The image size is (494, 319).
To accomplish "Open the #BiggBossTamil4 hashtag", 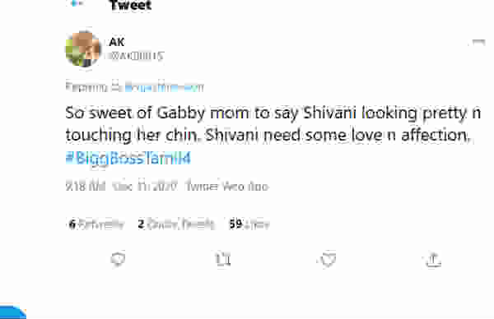I will pyautogui.click(x=128, y=158).
